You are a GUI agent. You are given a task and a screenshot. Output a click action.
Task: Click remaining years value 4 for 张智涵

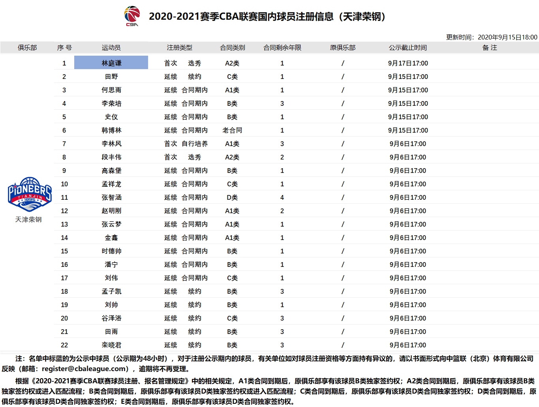click(x=282, y=197)
